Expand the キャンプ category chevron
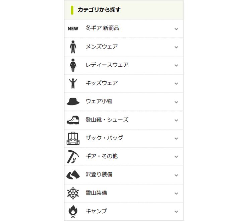The width and height of the screenshot is (248, 223). tap(176, 212)
